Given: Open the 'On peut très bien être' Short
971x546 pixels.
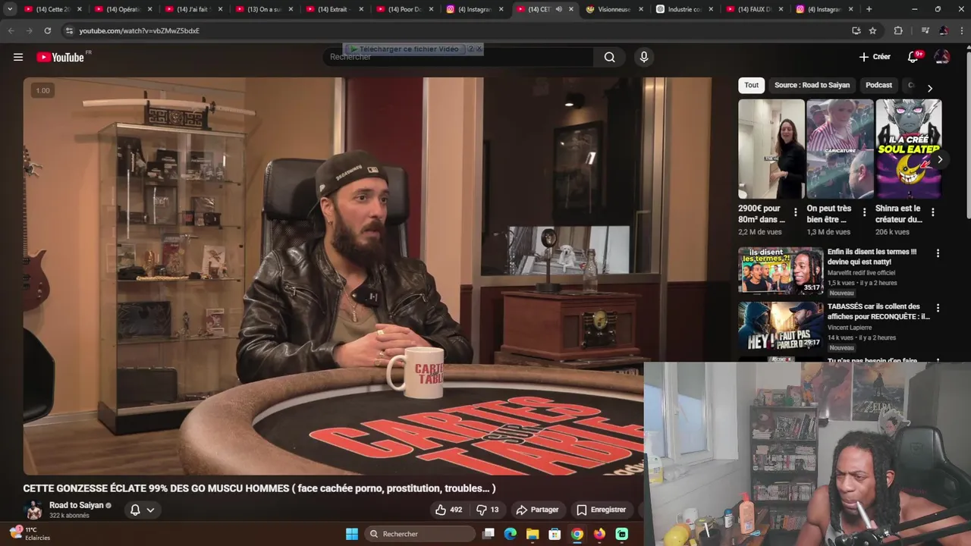Looking at the screenshot, I should click(x=840, y=149).
